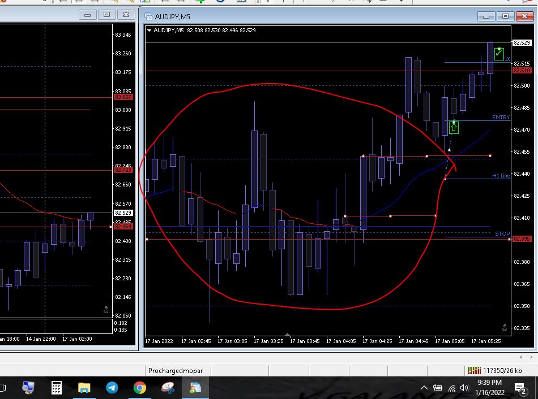Click the AUDJPY,M5 chart window icon
538x399 pixels.
click(148, 16)
